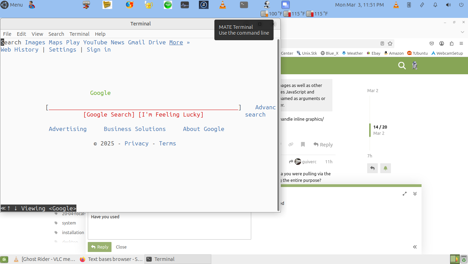Image resolution: width=468 pixels, height=264 pixels.
Task: Launch the music player icon in panel
Action: coord(204,5)
